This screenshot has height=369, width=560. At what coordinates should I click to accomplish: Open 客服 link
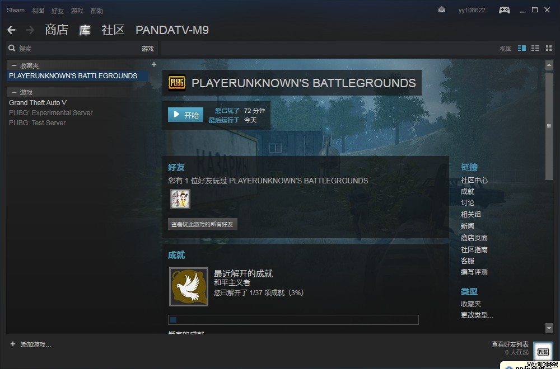468,261
